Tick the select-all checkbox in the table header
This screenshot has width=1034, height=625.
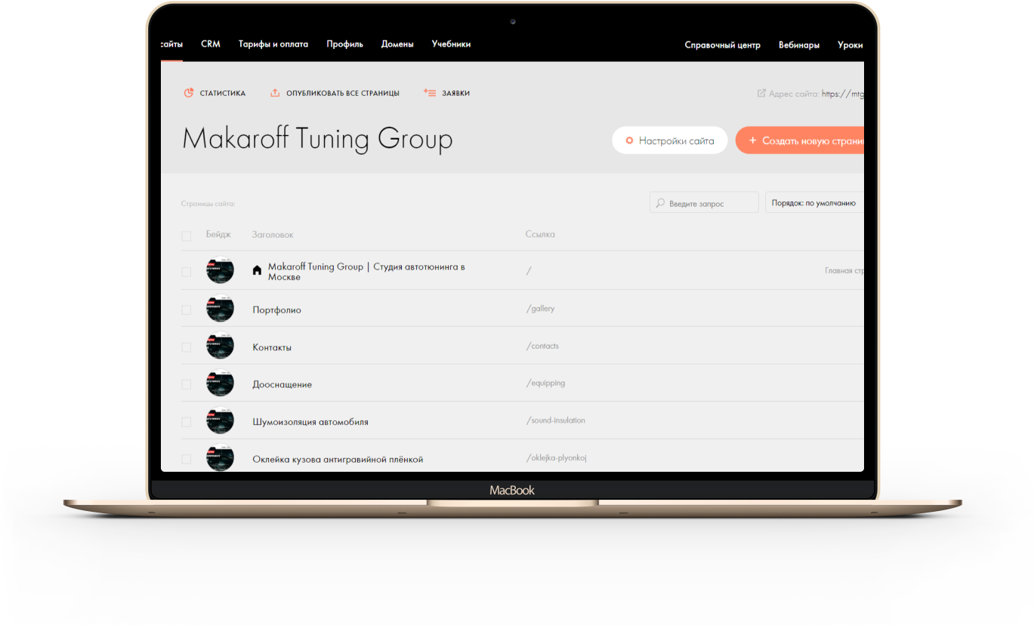pyautogui.click(x=186, y=236)
